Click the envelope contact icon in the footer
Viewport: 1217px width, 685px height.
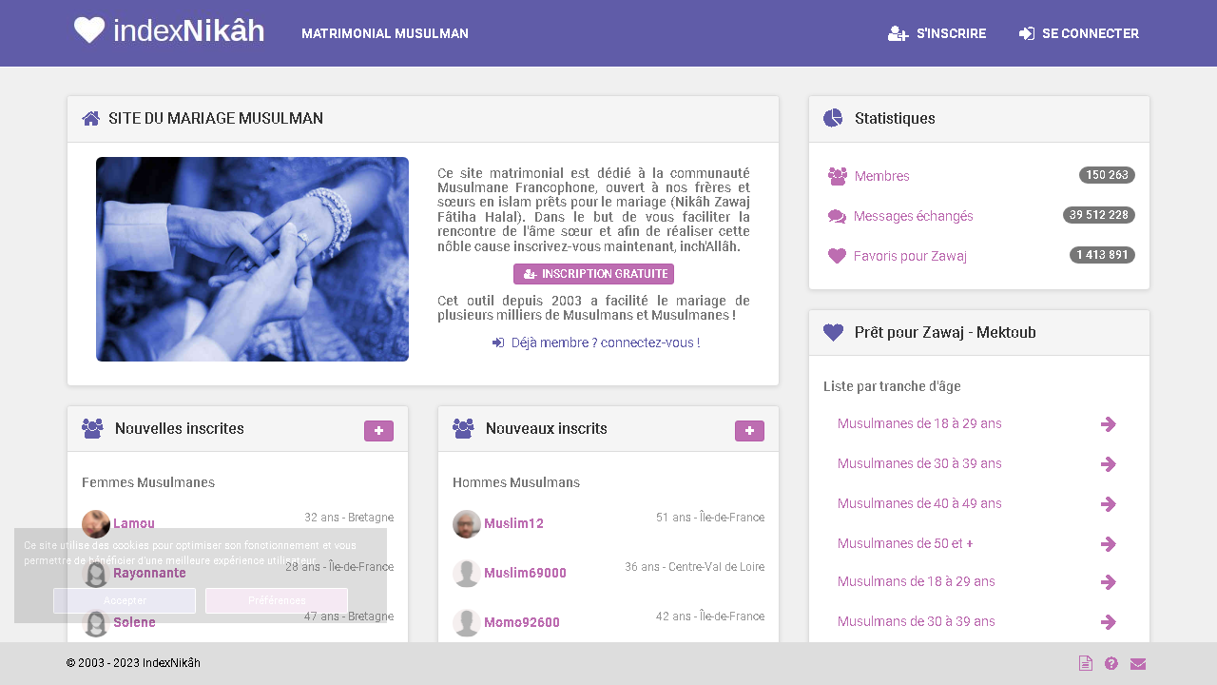tap(1138, 664)
